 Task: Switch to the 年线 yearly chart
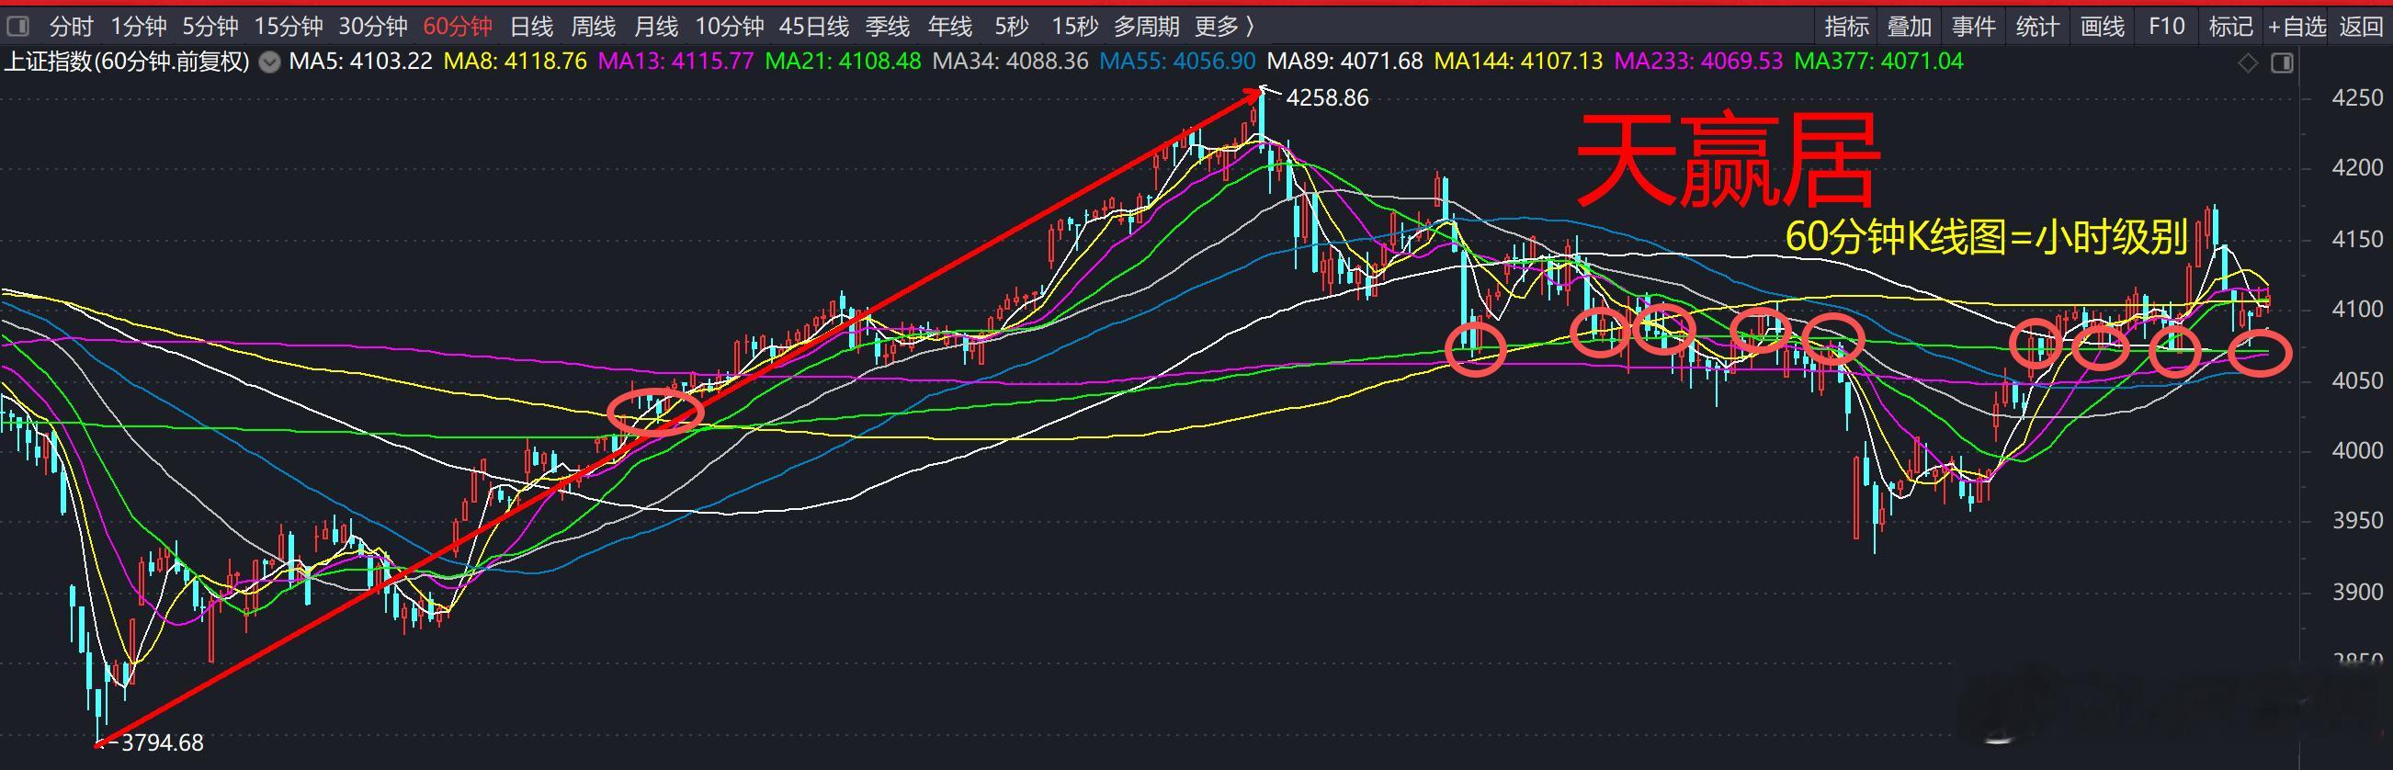949,26
